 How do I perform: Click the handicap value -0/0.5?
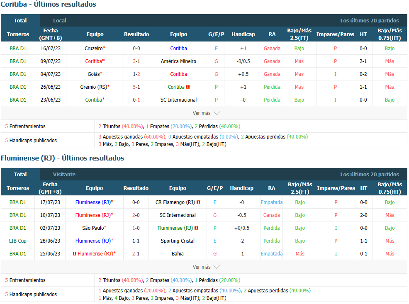243,61
